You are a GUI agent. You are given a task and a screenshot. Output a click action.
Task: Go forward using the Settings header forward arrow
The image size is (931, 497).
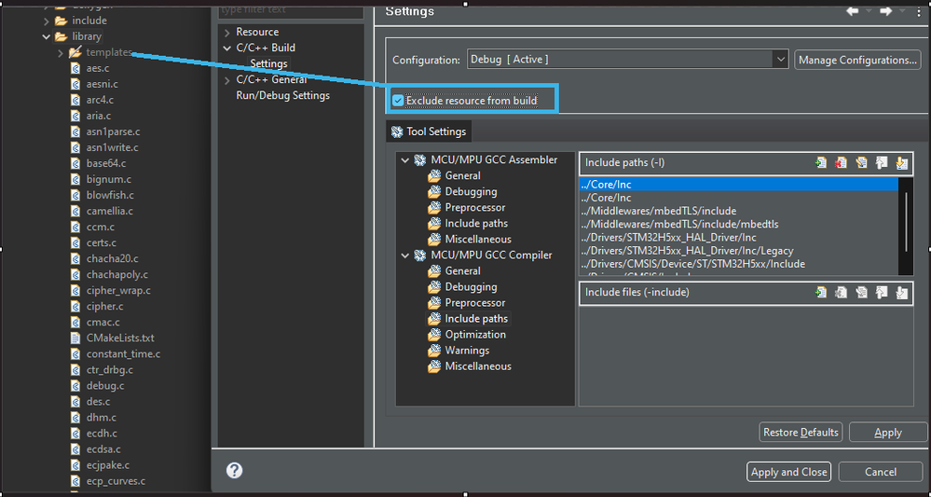click(x=886, y=11)
